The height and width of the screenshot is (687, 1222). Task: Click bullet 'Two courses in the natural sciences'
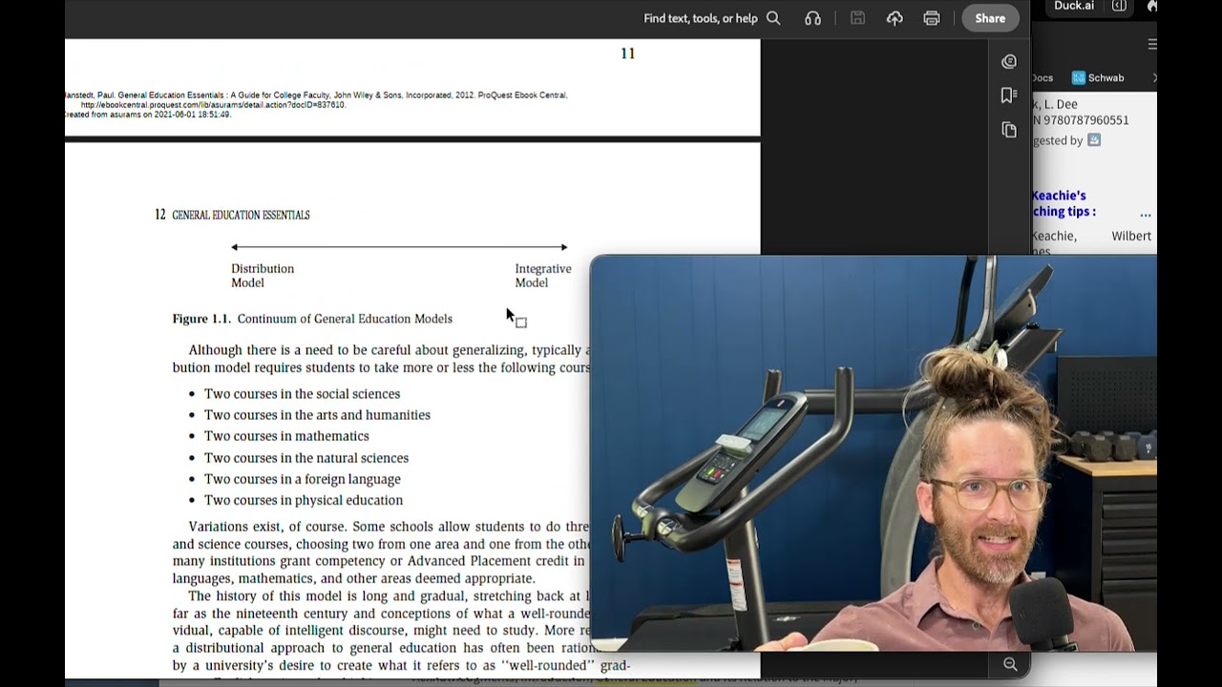coord(306,458)
